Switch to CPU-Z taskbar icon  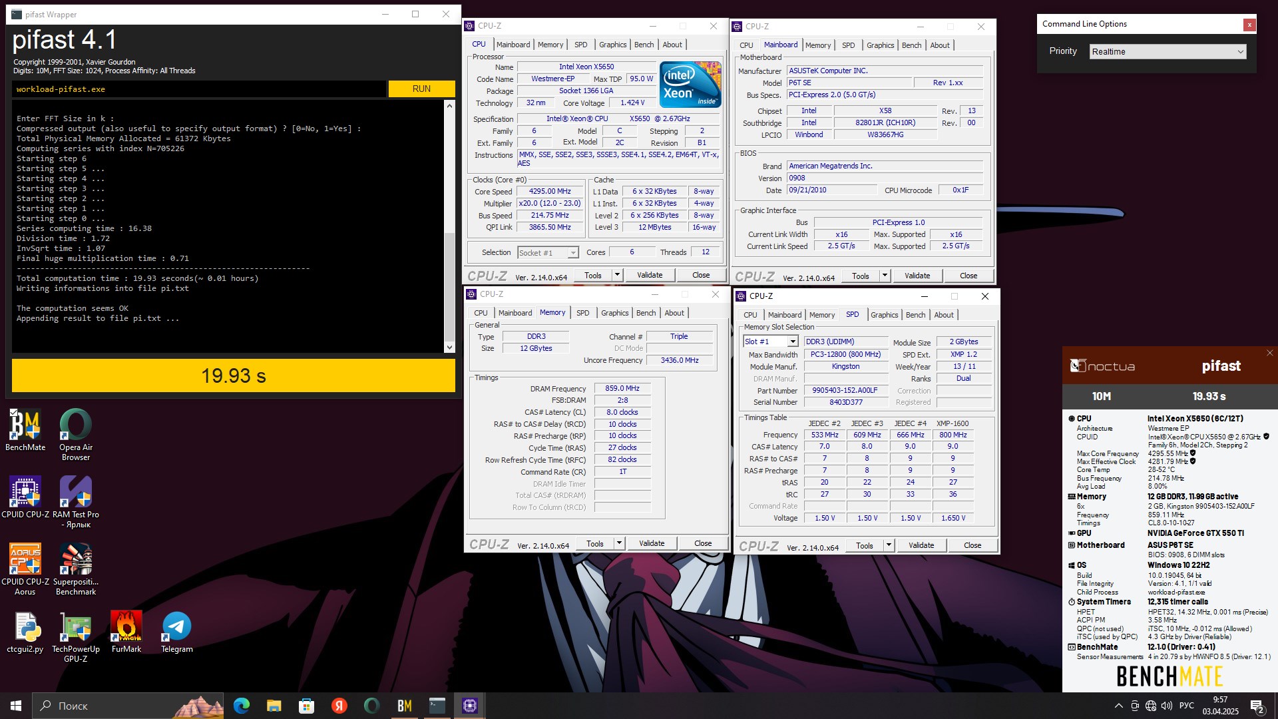tap(469, 706)
